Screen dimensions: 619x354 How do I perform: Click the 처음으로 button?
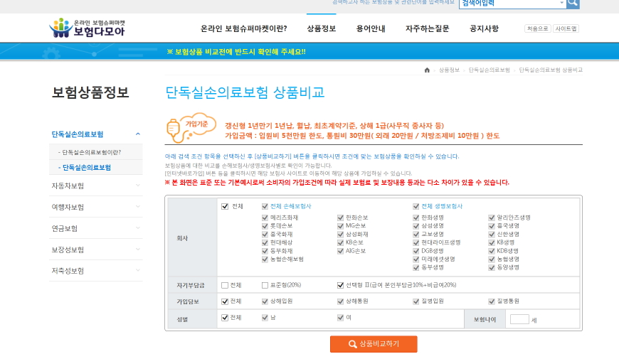[537, 29]
